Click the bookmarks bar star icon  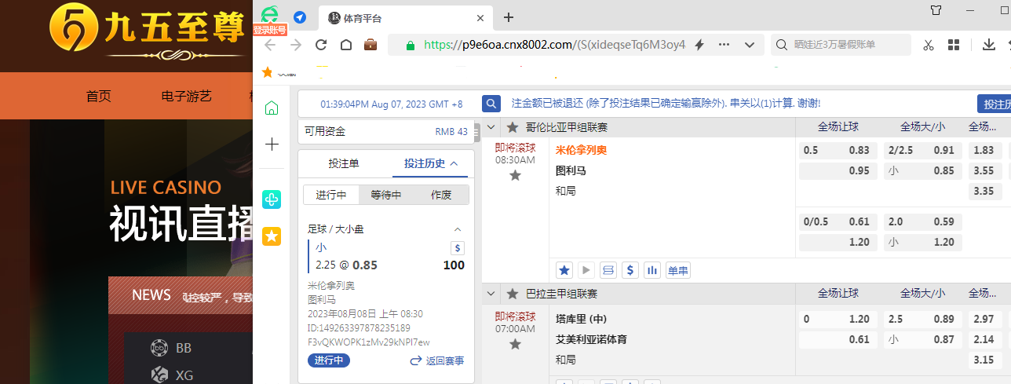point(267,72)
